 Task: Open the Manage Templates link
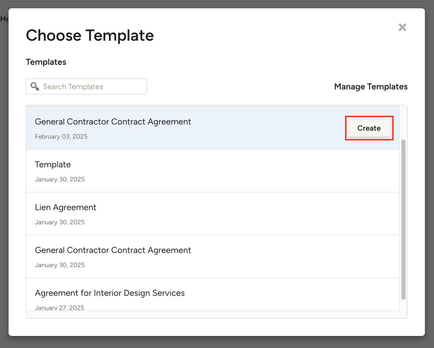371,86
